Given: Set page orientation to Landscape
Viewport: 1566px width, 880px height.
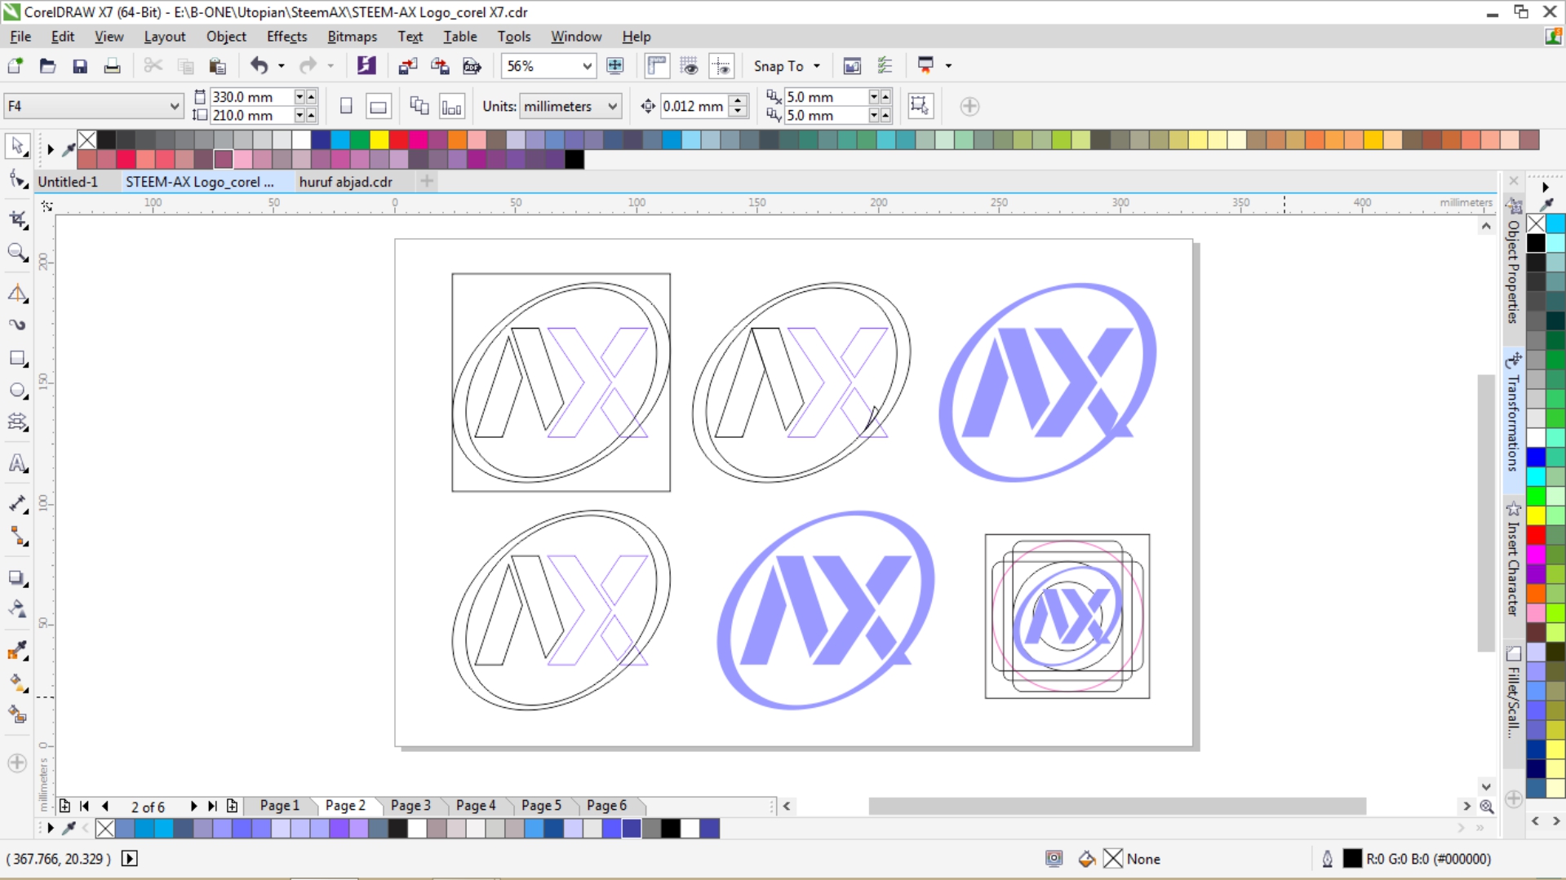Looking at the screenshot, I should coord(378,106).
